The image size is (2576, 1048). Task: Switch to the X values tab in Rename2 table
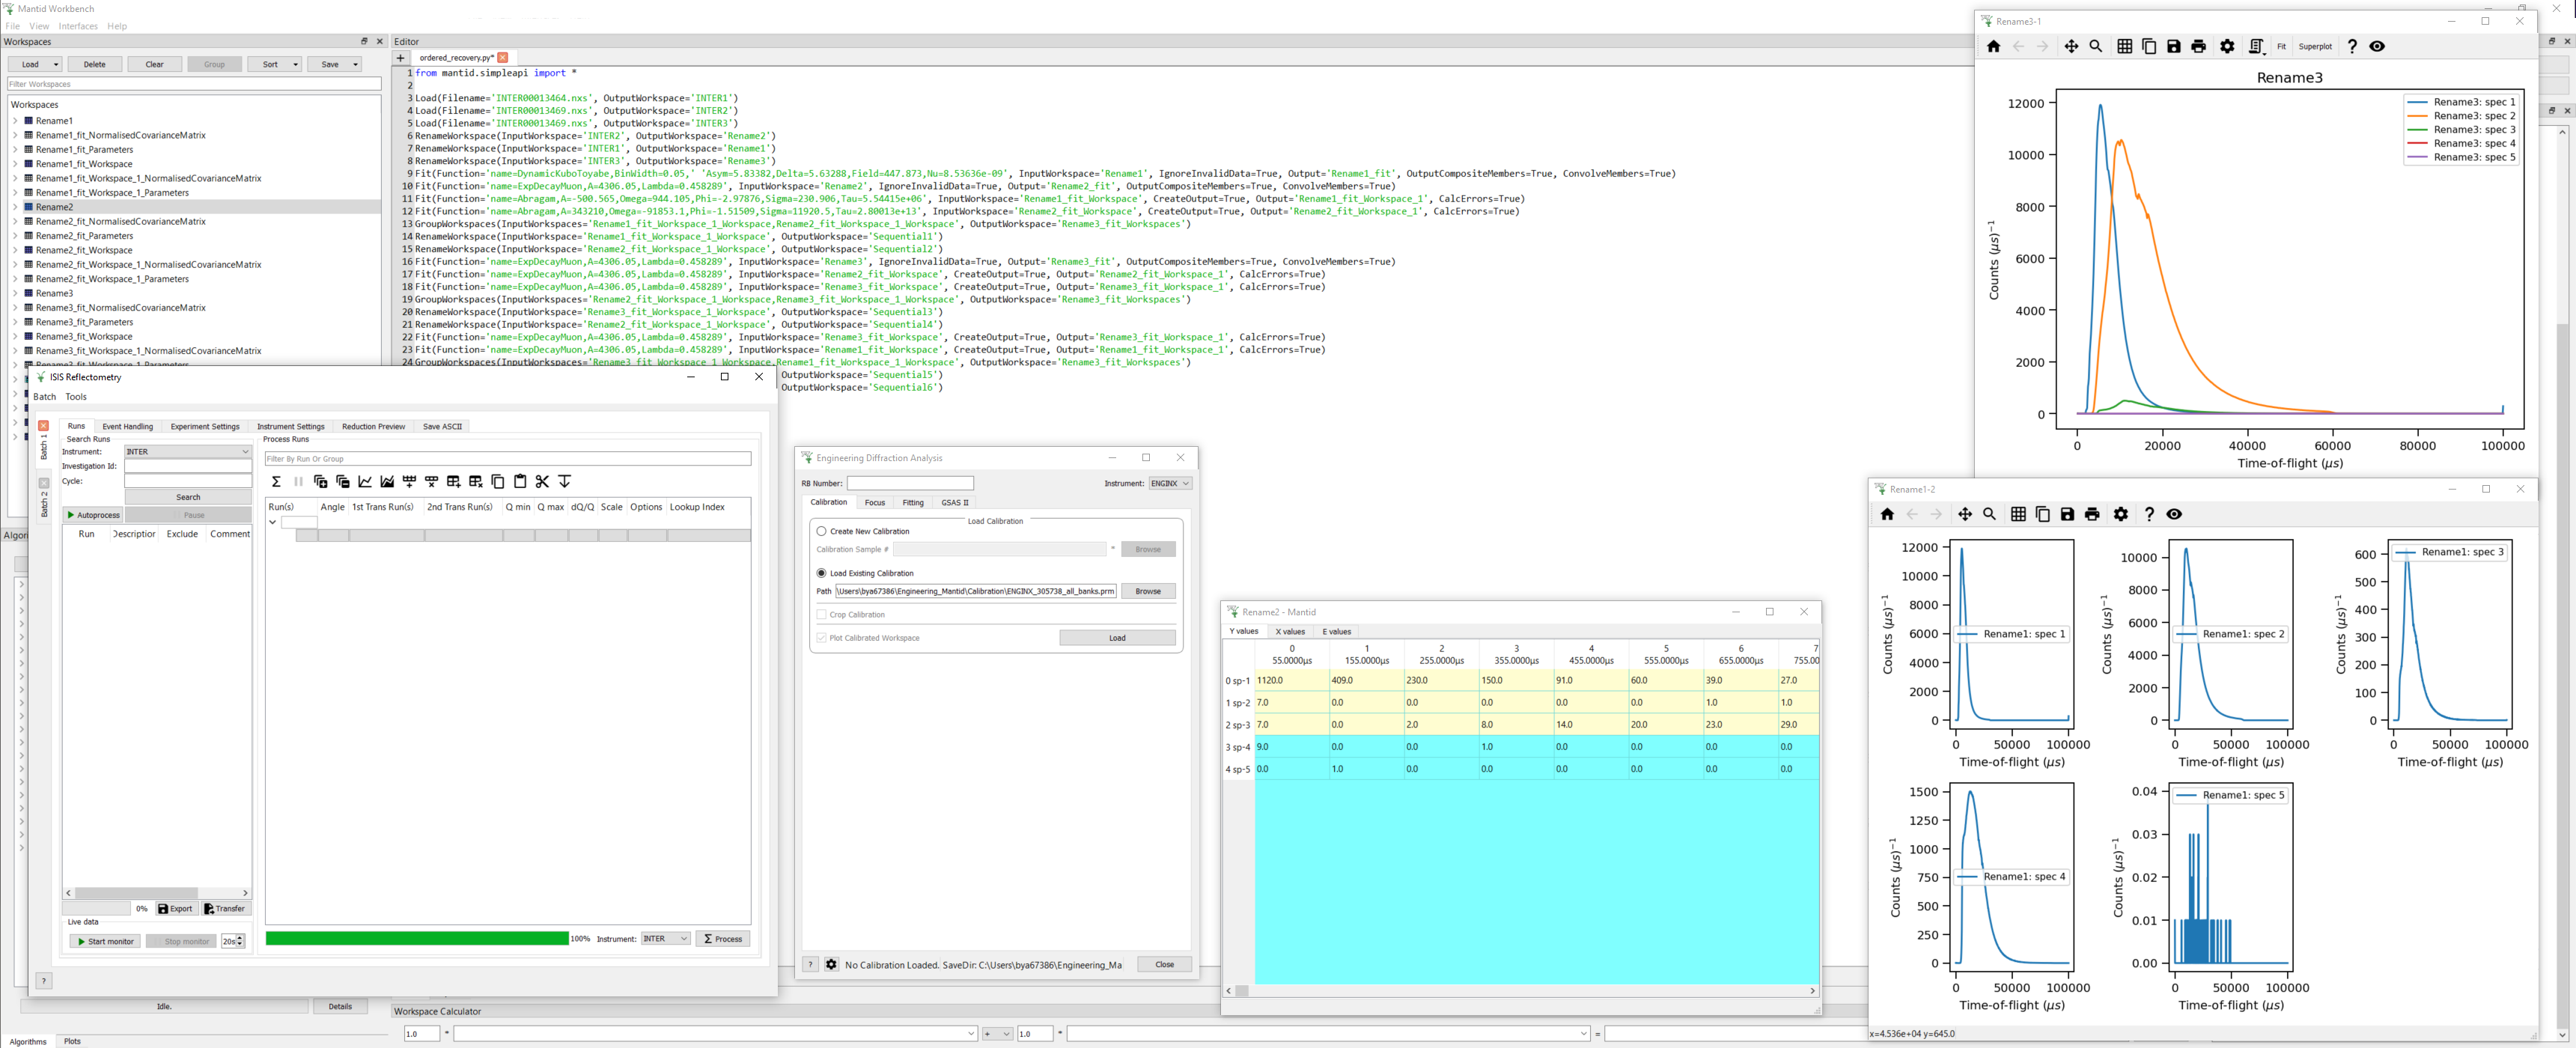[1290, 631]
